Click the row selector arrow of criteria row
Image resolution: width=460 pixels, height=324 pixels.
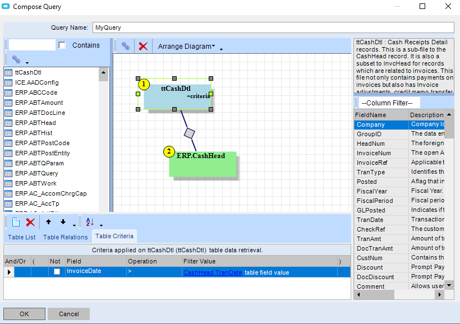(9, 272)
